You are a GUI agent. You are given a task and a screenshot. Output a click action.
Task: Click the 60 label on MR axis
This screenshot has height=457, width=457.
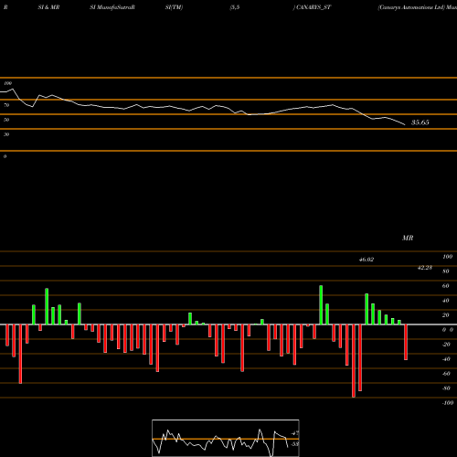[x=446, y=286]
